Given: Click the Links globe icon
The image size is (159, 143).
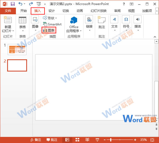Looking at the screenshot, I should (89, 19).
